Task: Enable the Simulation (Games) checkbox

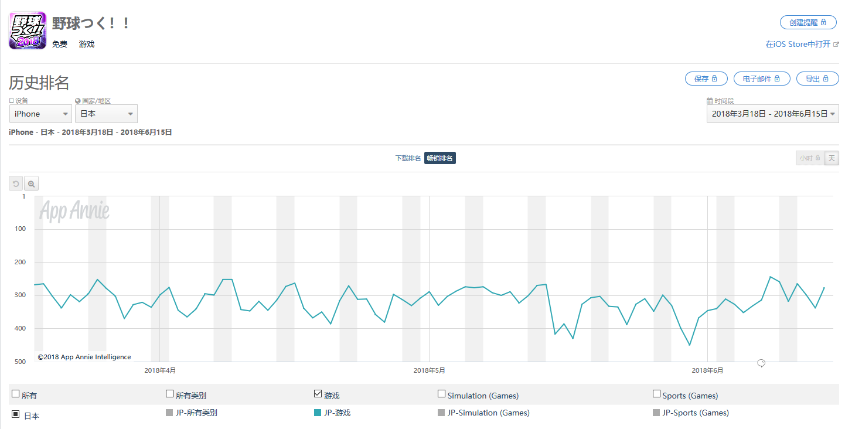Action: click(x=442, y=394)
